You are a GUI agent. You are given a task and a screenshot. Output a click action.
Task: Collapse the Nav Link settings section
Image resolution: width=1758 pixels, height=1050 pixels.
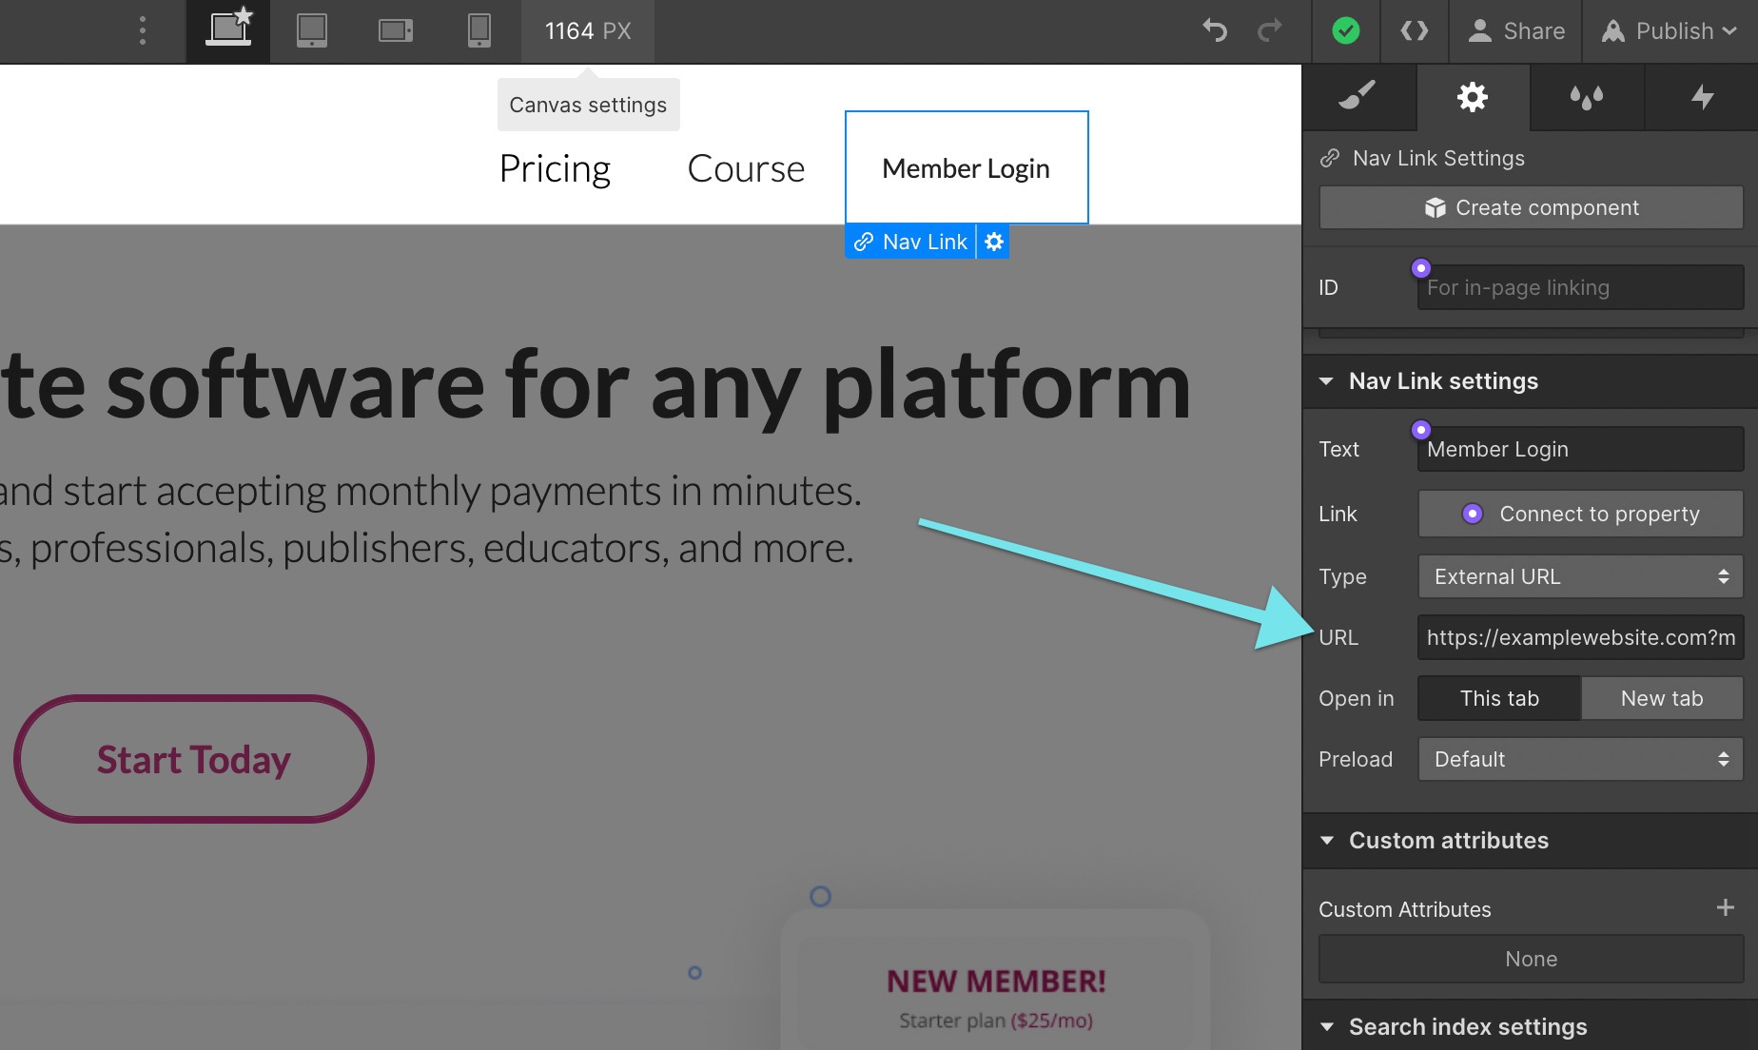[x=1326, y=381]
